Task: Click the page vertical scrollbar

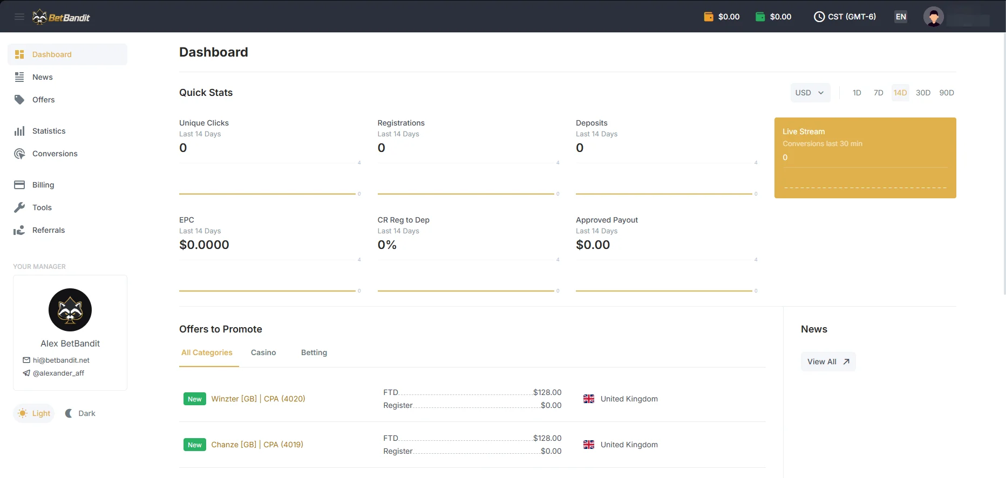Action: (1004, 163)
